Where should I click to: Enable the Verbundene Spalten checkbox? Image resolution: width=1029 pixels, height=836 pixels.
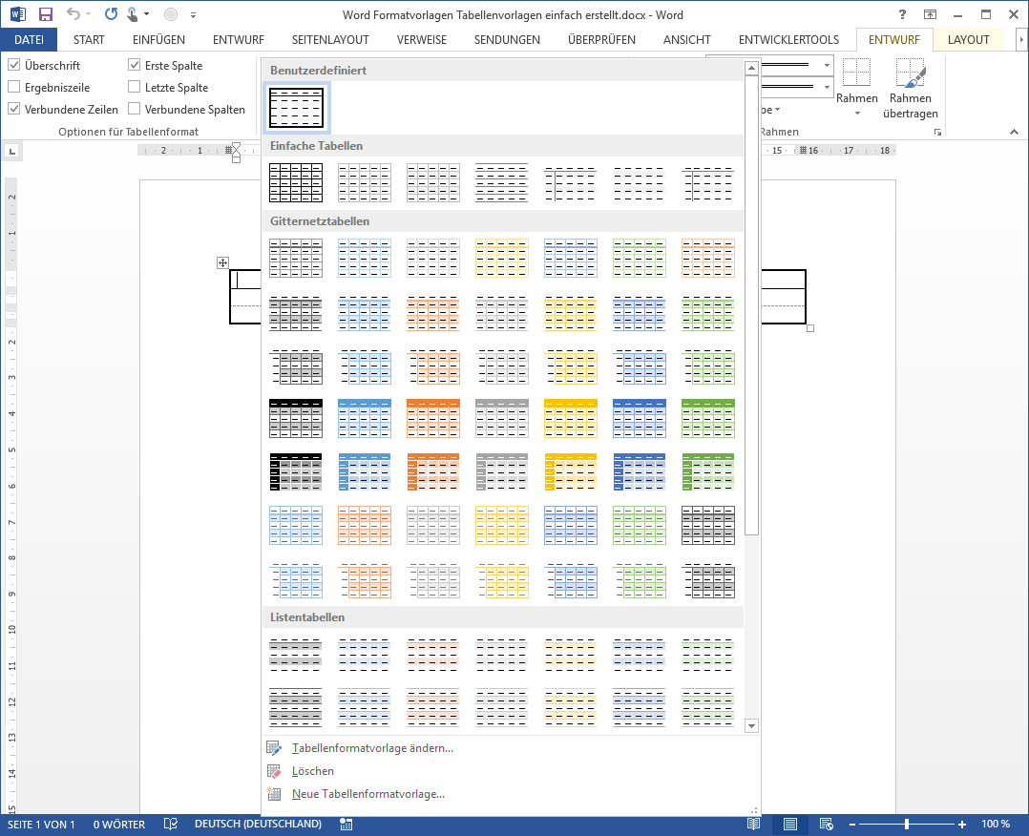(x=134, y=109)
